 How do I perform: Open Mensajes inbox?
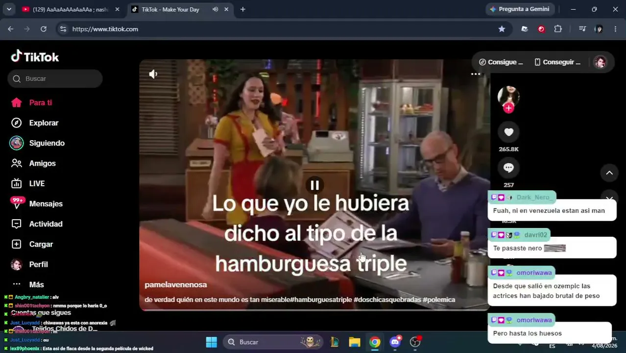pyautogui.click(x=37, y=203)
